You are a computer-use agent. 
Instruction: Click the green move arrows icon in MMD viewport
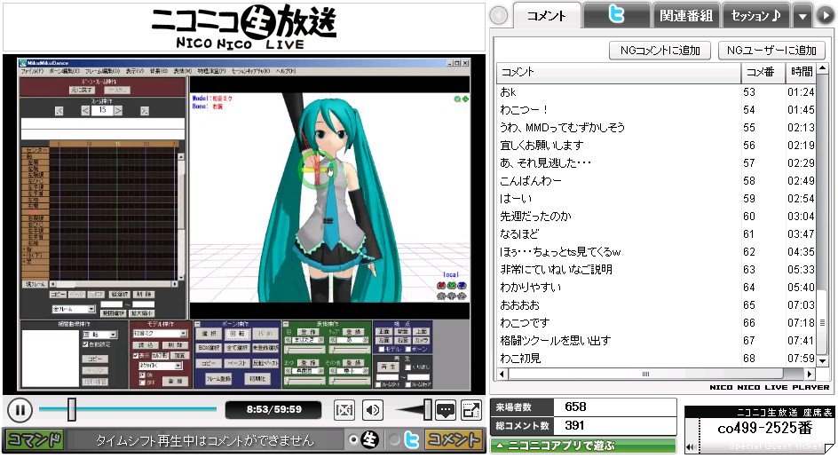(x=465, y=99)
